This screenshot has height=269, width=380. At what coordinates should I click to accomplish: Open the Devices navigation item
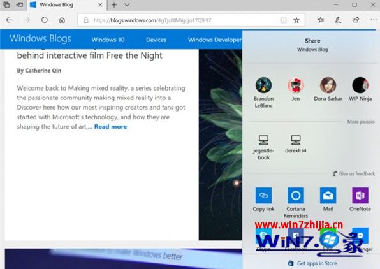coord(156,40)
